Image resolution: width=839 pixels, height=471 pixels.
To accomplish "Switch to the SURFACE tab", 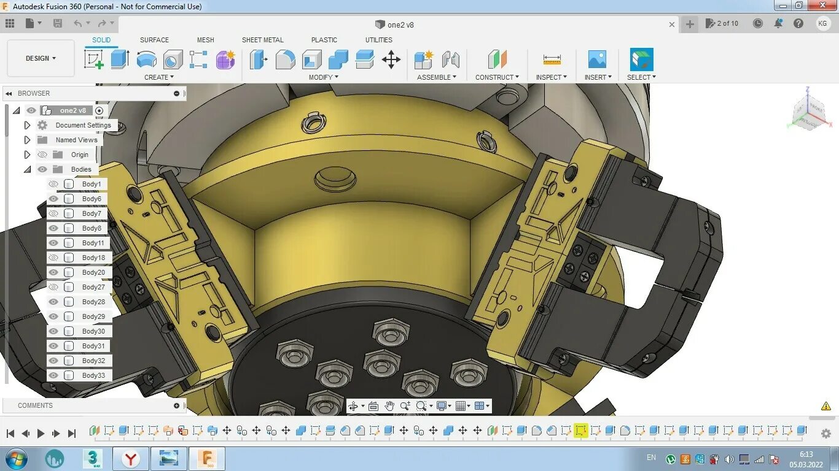I will coord(154,40).
